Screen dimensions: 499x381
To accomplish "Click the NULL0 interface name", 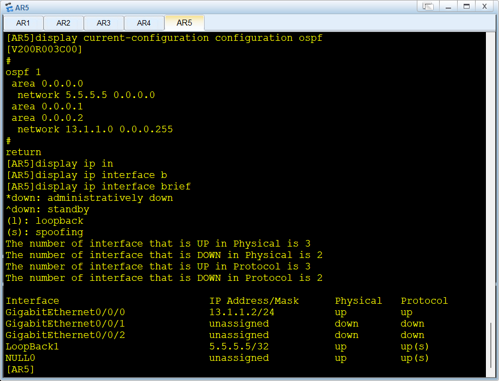I will 20,358.
